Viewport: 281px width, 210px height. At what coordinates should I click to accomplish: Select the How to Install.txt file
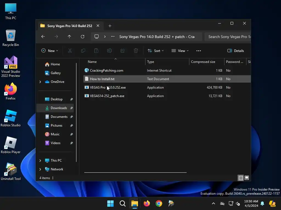coord(102,79)
